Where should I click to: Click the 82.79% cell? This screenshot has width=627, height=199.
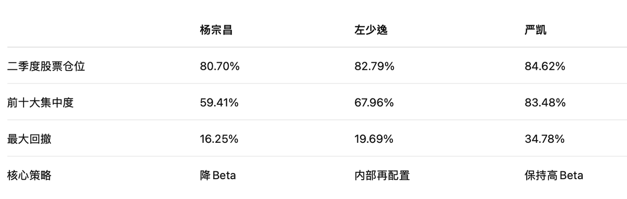click(x=374, y=66)
